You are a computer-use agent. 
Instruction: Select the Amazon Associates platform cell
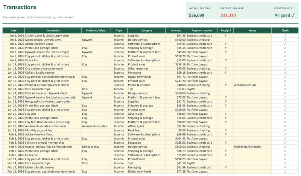tap(96, 126)
